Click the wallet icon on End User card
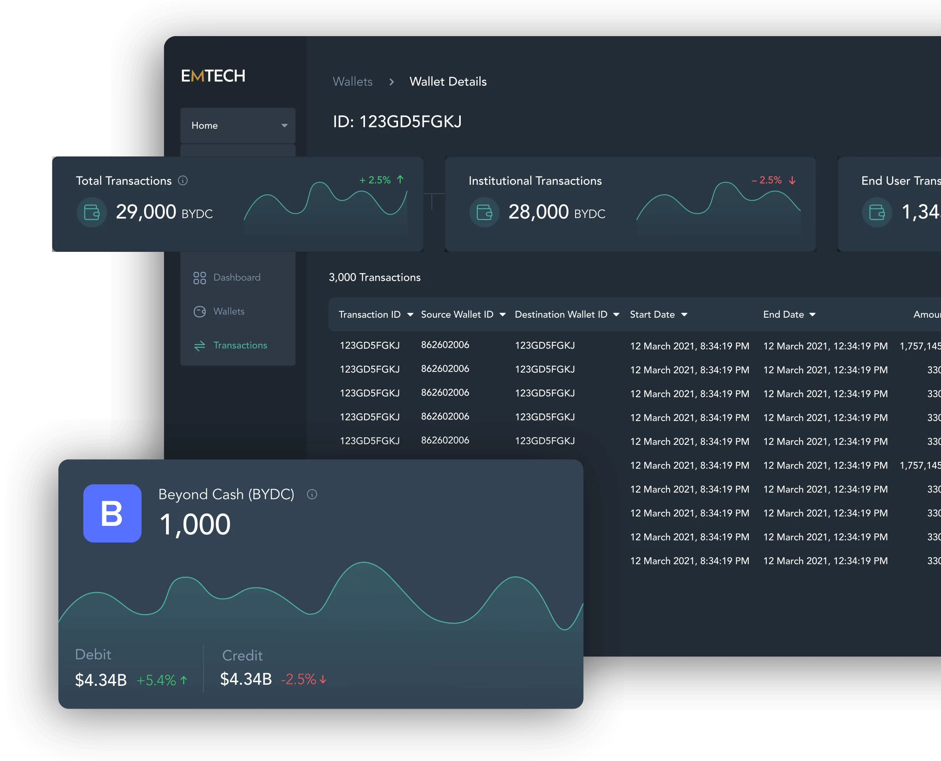 click(x=877, y=212)
